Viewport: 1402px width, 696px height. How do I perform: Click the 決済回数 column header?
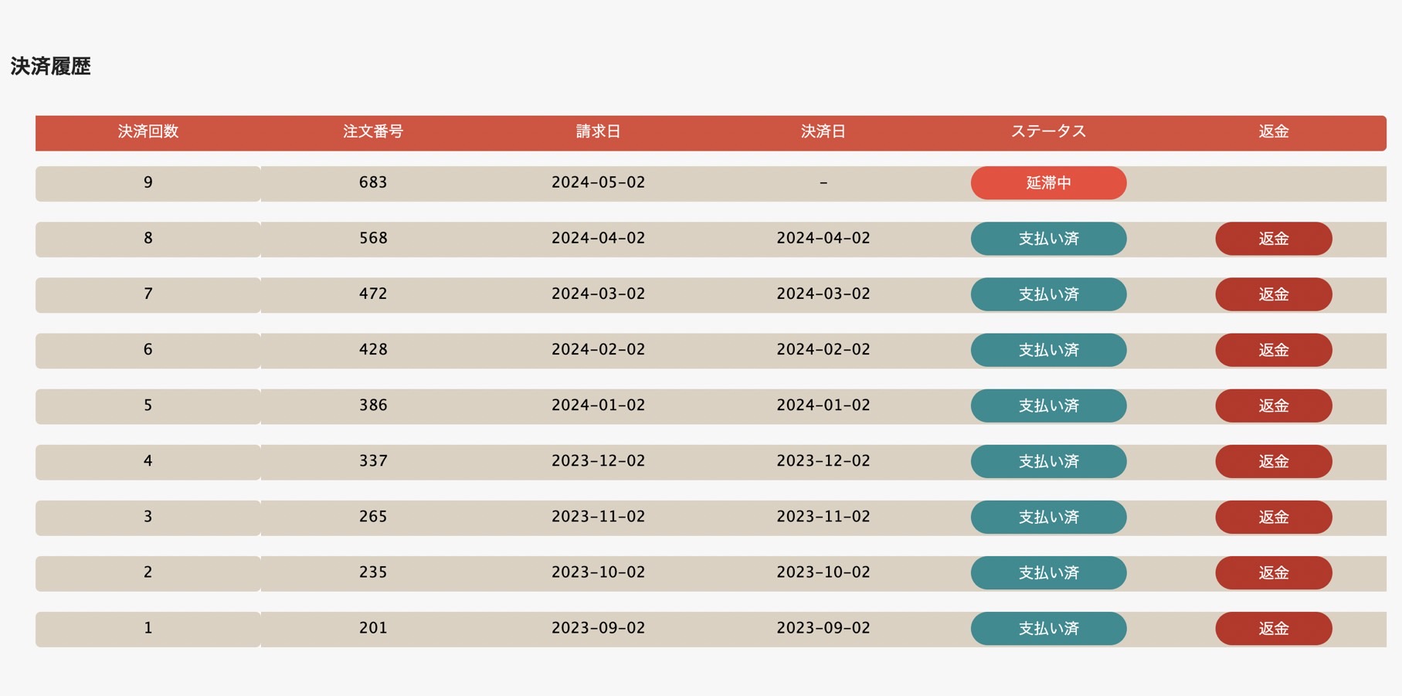click(148, 131)
